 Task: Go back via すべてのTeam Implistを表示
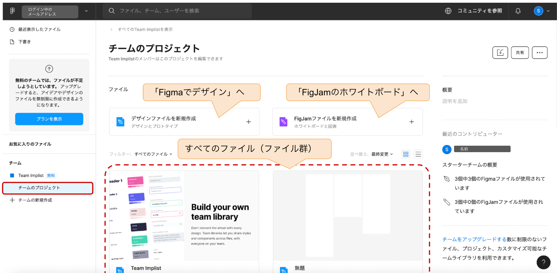point(145,30)
